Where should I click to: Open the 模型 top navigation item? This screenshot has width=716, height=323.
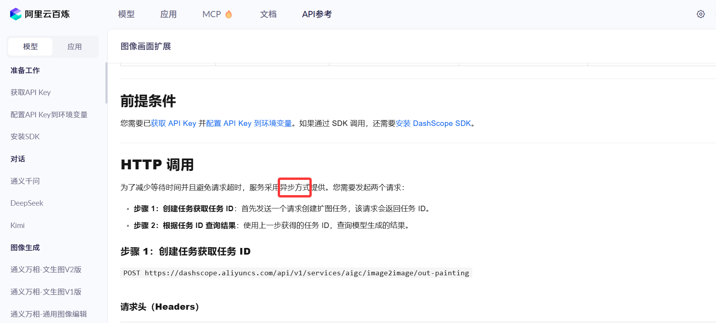tap(126, 14)
